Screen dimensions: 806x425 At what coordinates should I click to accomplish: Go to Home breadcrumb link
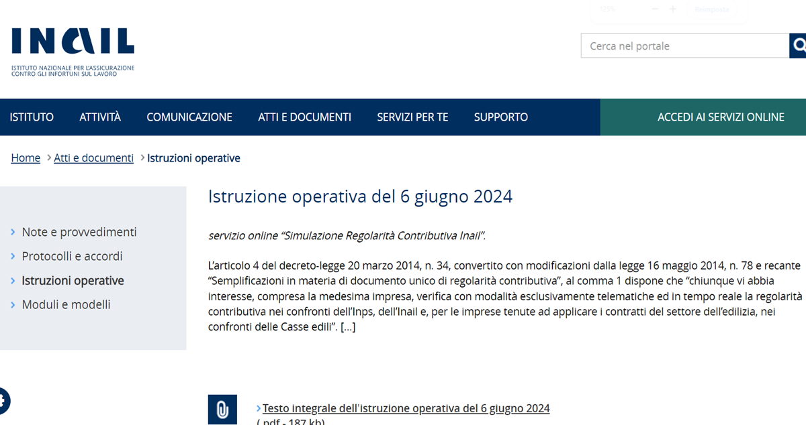pyautogui.click(x=26, y=158)
